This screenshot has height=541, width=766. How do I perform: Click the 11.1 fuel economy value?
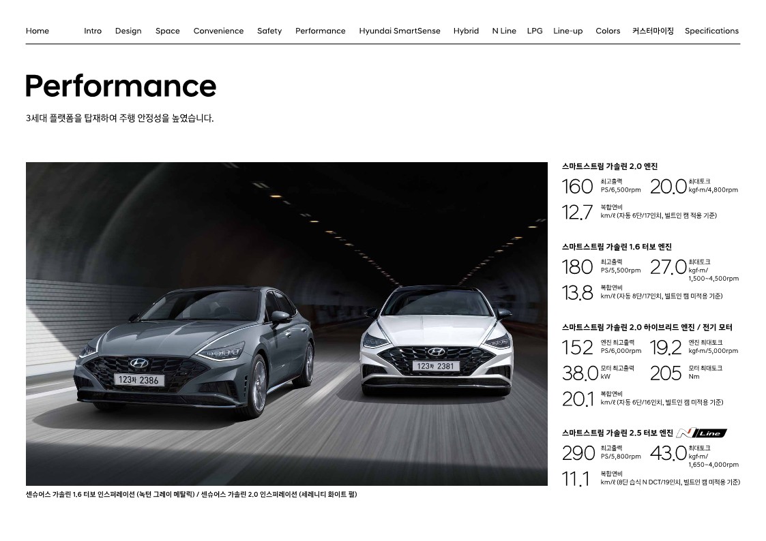pyautogui.click(x=576, y=479)
